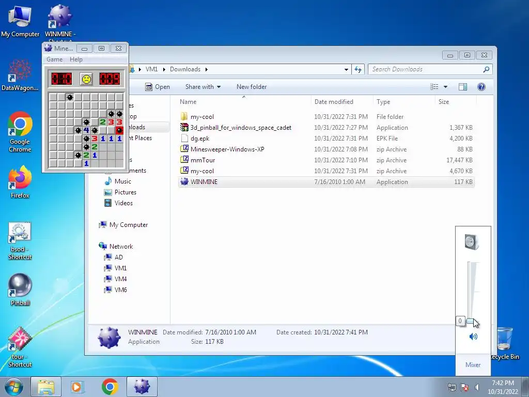Sort by the Size column header
529x397 pixels.
pyautogui.click(x=456, y=102)
